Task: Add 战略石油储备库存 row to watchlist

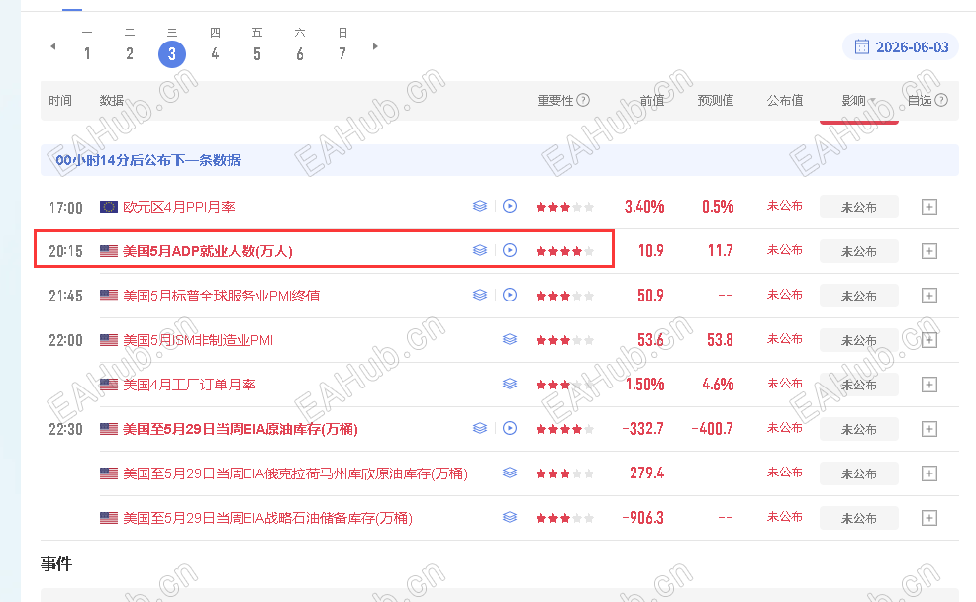Action: 929,518
